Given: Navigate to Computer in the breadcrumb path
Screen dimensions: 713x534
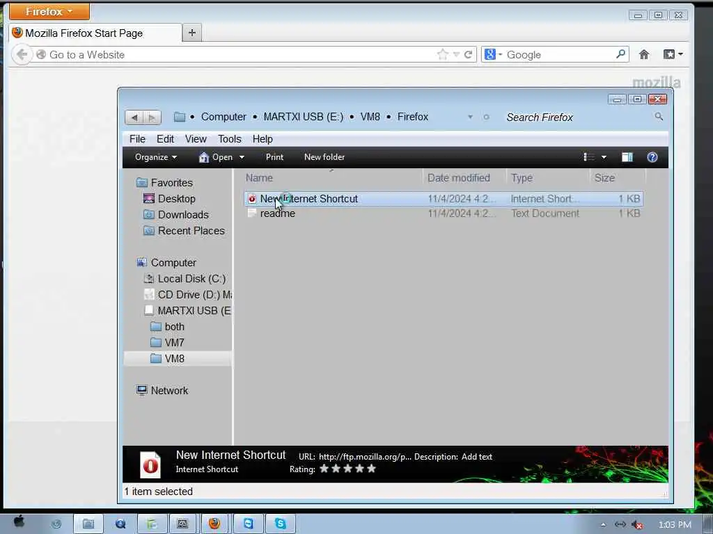Looking at the screenshot, I should coord(224,117).
